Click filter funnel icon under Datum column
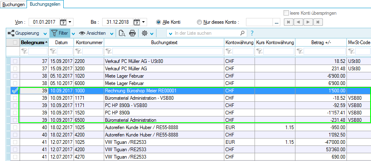 pos(53,51)
